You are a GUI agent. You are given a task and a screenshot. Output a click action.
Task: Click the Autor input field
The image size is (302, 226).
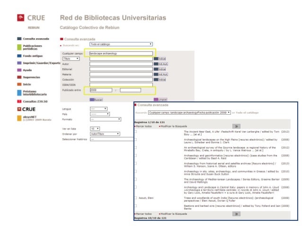pos(121,64)
